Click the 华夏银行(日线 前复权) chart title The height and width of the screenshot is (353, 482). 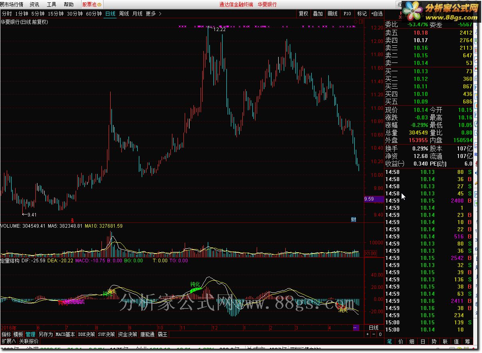click(24, 22)
